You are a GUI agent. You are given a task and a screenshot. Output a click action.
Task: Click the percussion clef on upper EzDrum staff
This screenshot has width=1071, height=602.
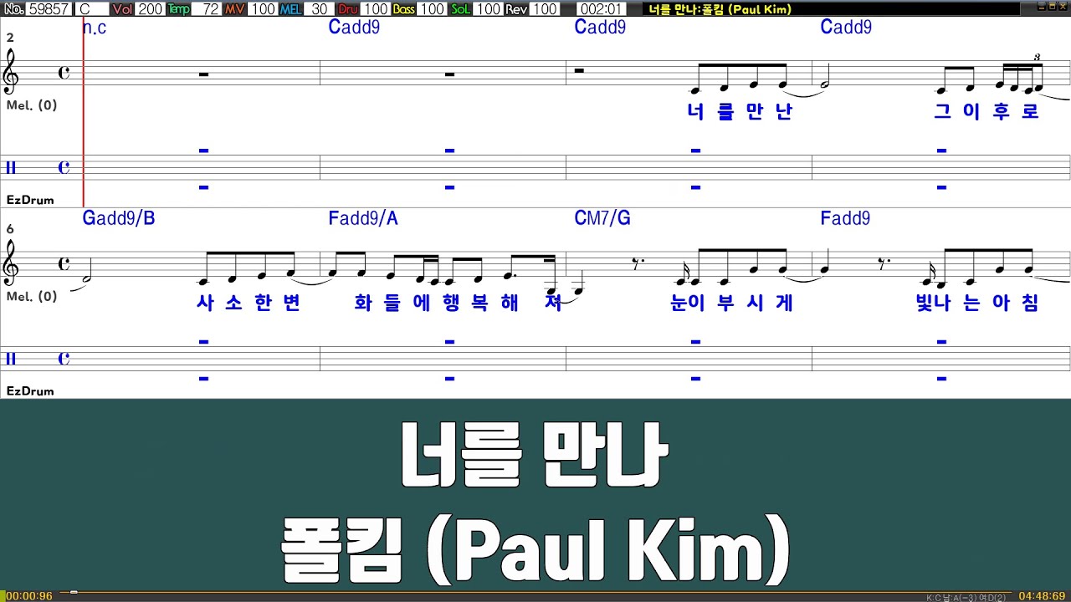11,168
